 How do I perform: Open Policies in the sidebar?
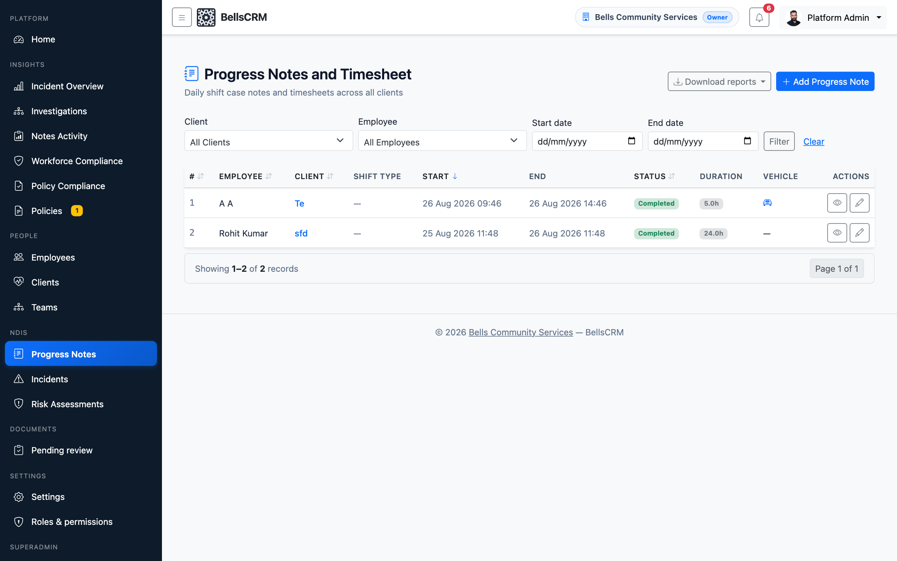pyautogui.click(x=81, y=211)
